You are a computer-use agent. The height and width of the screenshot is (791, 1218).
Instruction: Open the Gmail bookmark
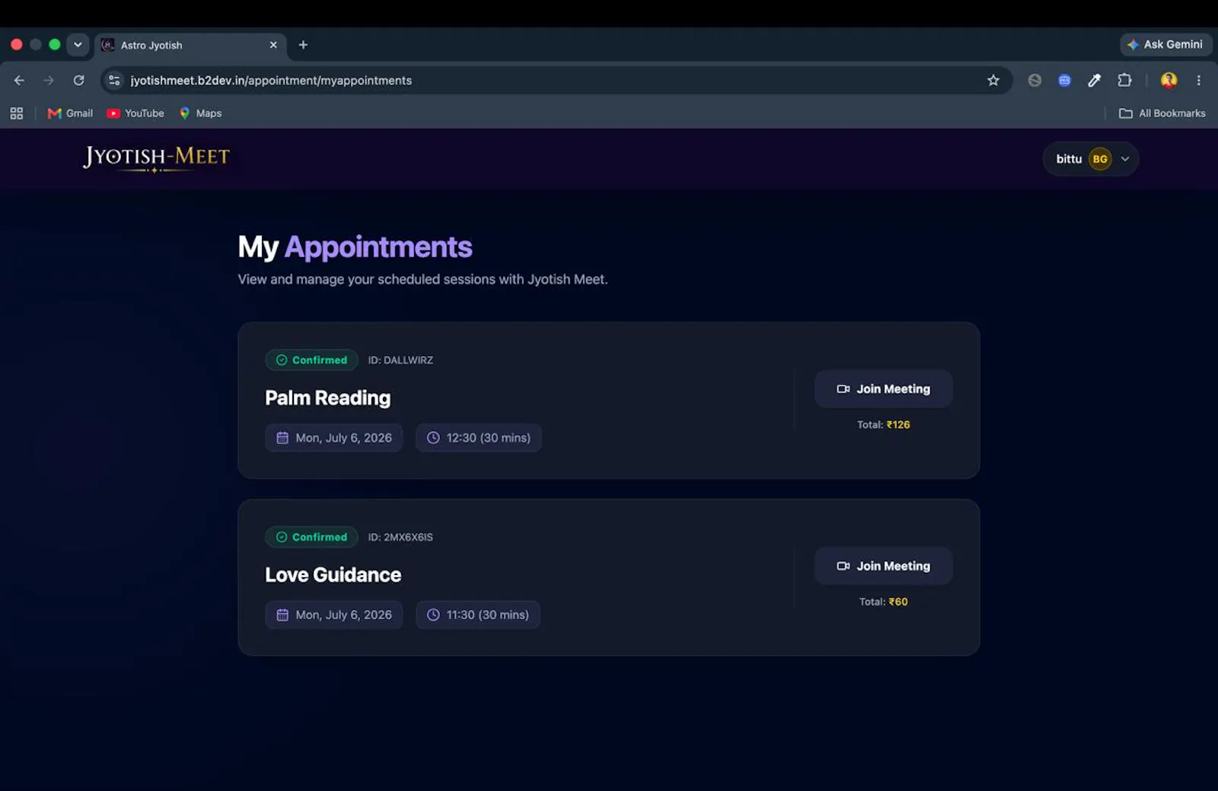click(70, 113)
